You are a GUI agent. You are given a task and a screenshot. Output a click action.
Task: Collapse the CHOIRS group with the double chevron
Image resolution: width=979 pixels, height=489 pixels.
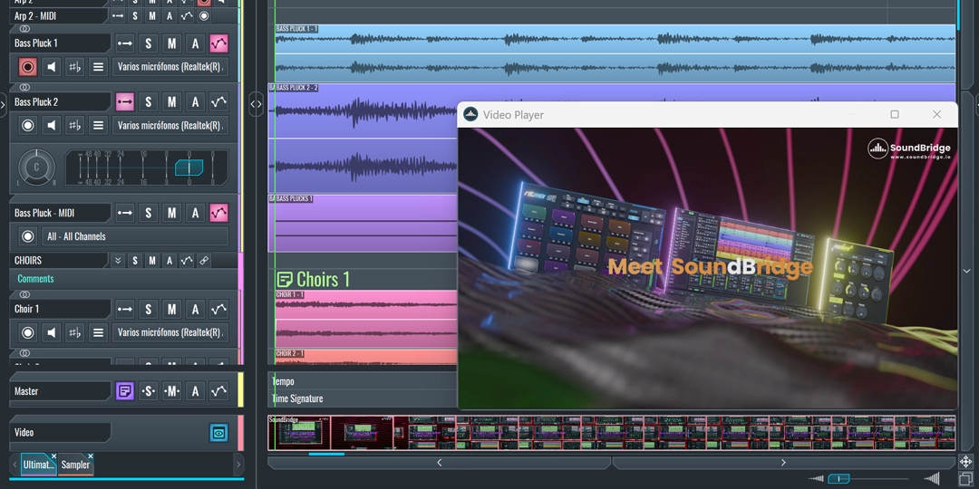coord(118,261)
